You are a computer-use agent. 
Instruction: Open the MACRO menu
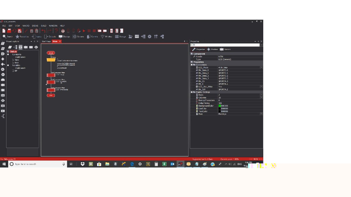[x=26, y=26]
